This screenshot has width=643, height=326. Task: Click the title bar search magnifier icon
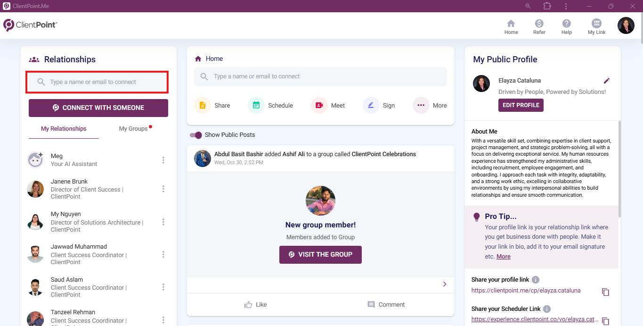[x=528, y=6]
